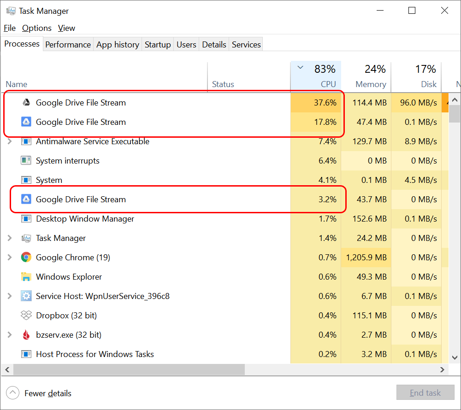
Task: Open the Options menu
Action: point(37,28)
